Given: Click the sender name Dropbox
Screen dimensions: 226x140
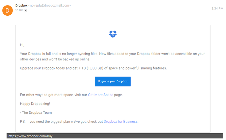Looking at the screenshot, I should coord(21,6).
